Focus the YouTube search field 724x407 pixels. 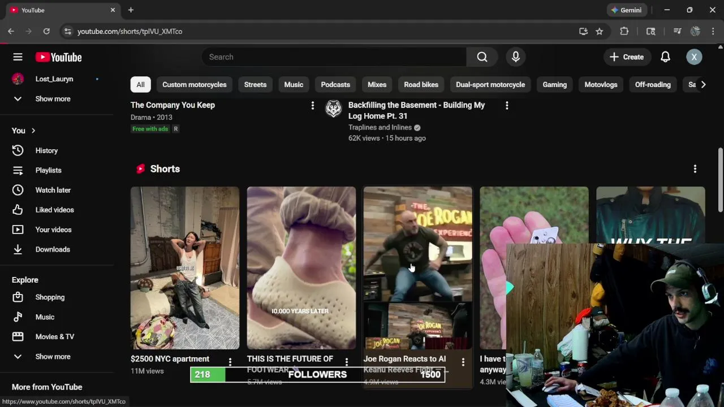[x=334, y=57]
